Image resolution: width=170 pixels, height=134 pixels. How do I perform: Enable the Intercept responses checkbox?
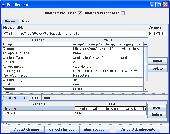(123, 13)
